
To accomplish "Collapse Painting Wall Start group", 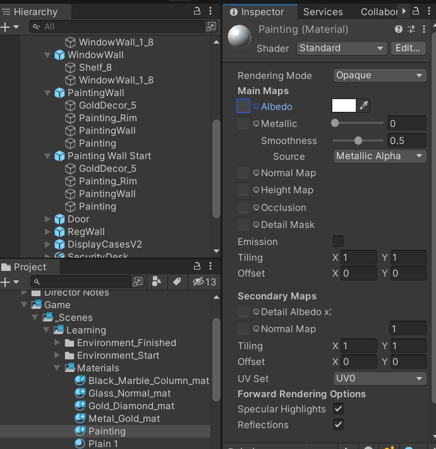I will click(x=47, y=156).
